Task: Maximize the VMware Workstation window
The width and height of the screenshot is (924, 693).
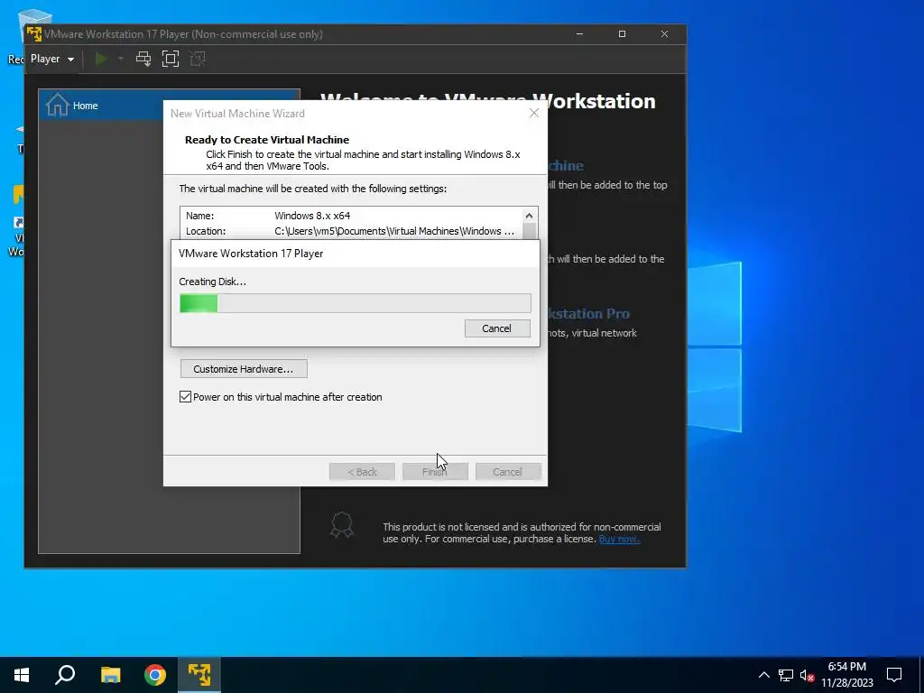Action: [622, 34]
